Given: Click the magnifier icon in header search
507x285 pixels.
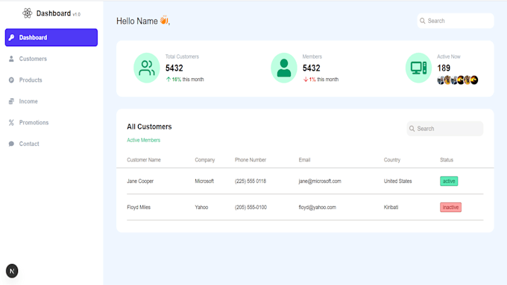Looking at the screenshot, I should (422, 21).
